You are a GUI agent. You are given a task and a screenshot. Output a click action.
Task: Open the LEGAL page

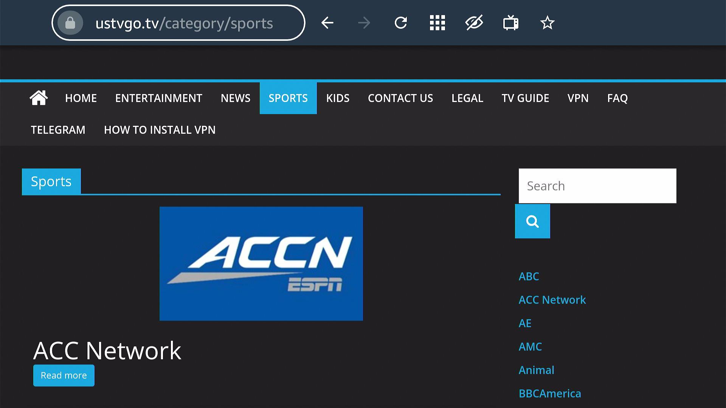point(467,98)
